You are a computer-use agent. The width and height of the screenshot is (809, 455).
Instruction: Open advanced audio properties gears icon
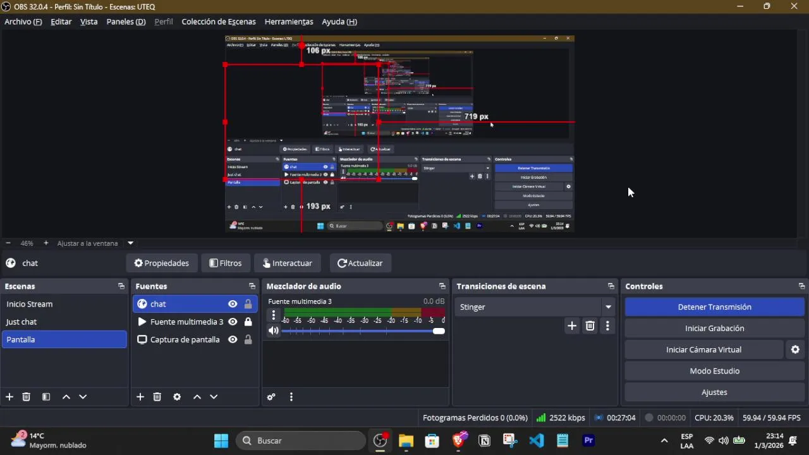(x=271, y=397)
